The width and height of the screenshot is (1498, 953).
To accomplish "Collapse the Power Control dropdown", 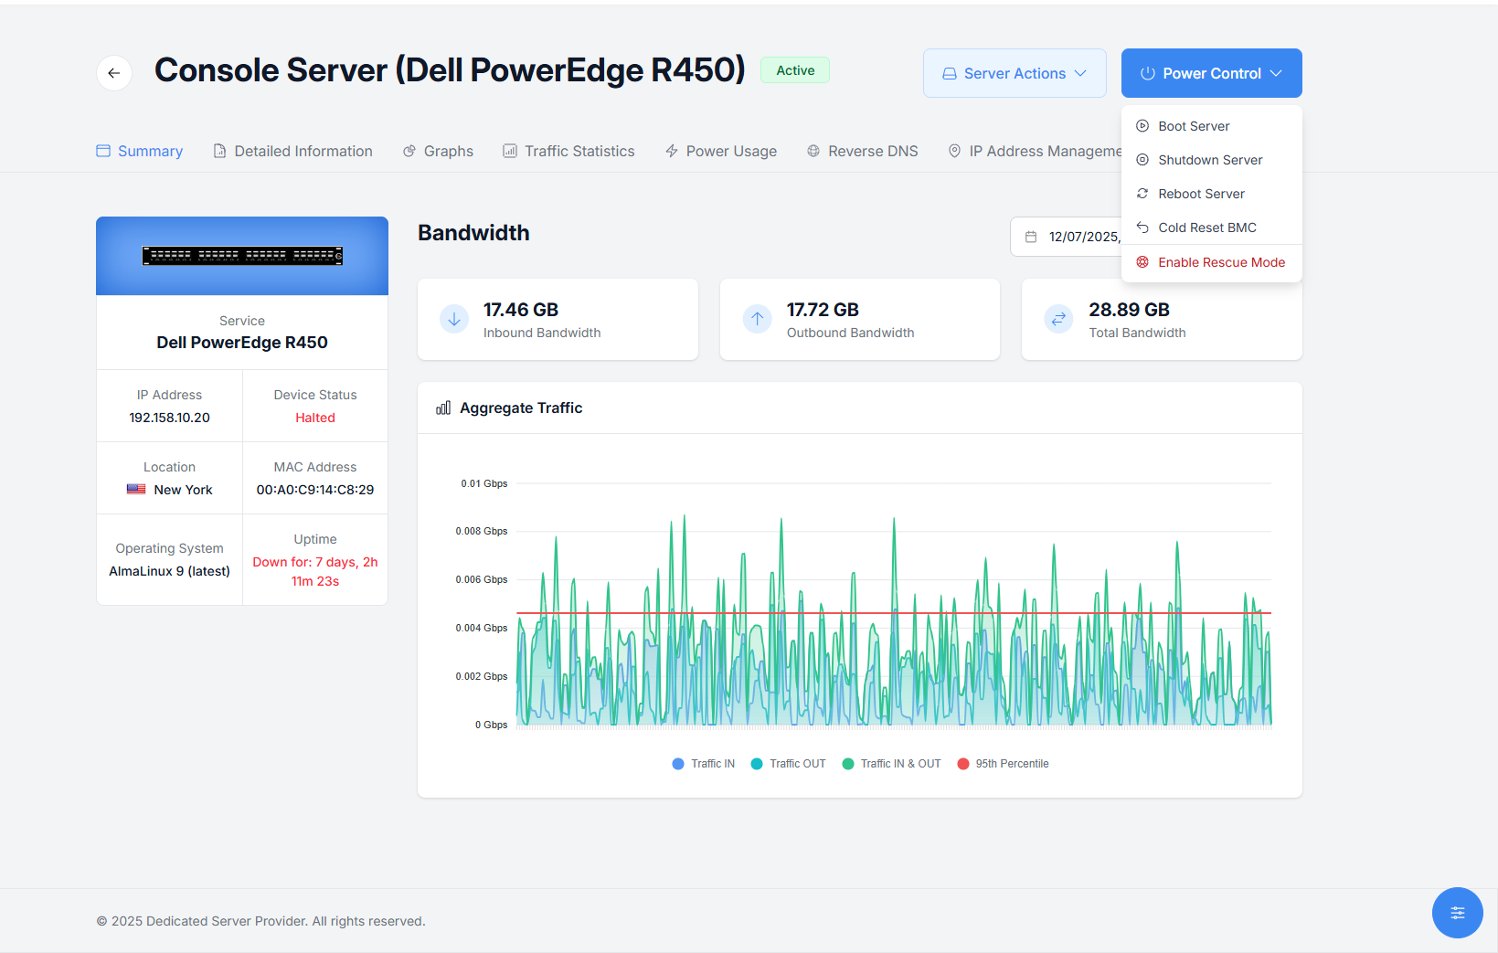I will click(x=1211, y=73).
